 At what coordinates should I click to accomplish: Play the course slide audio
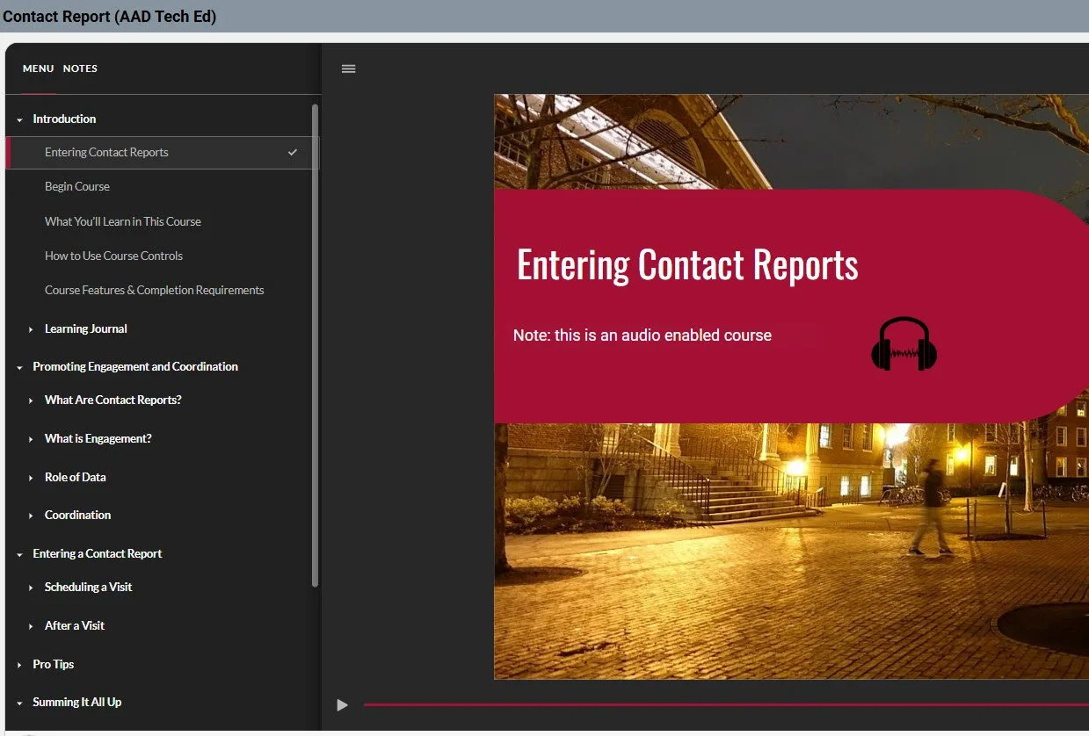342,704
